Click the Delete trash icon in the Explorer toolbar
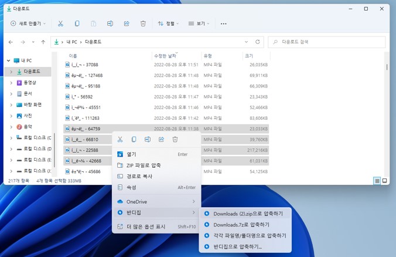 [x=143, y=23]
